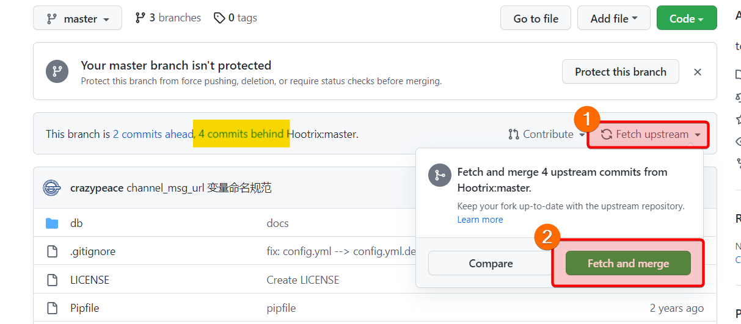Click the branches icon

pyautogui.click(x=141, y=18)
